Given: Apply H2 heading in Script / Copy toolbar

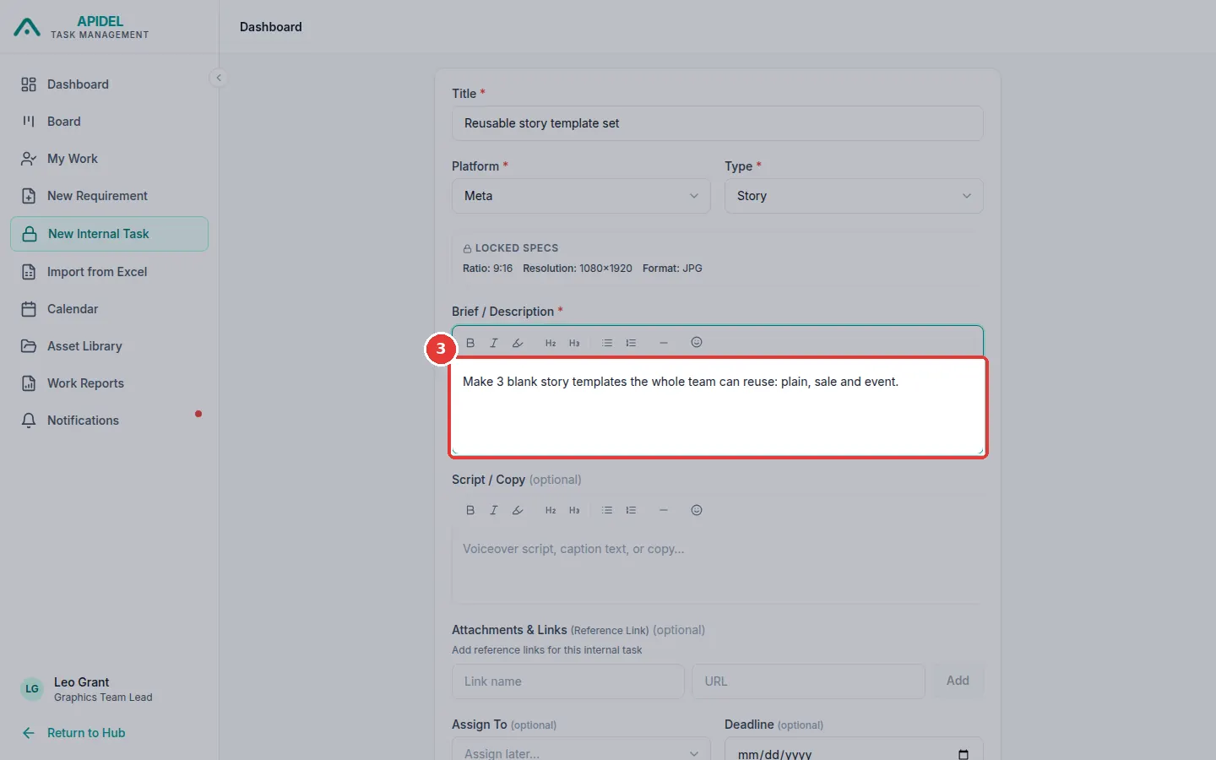Looking at the screenshot, I should [551, 510].
